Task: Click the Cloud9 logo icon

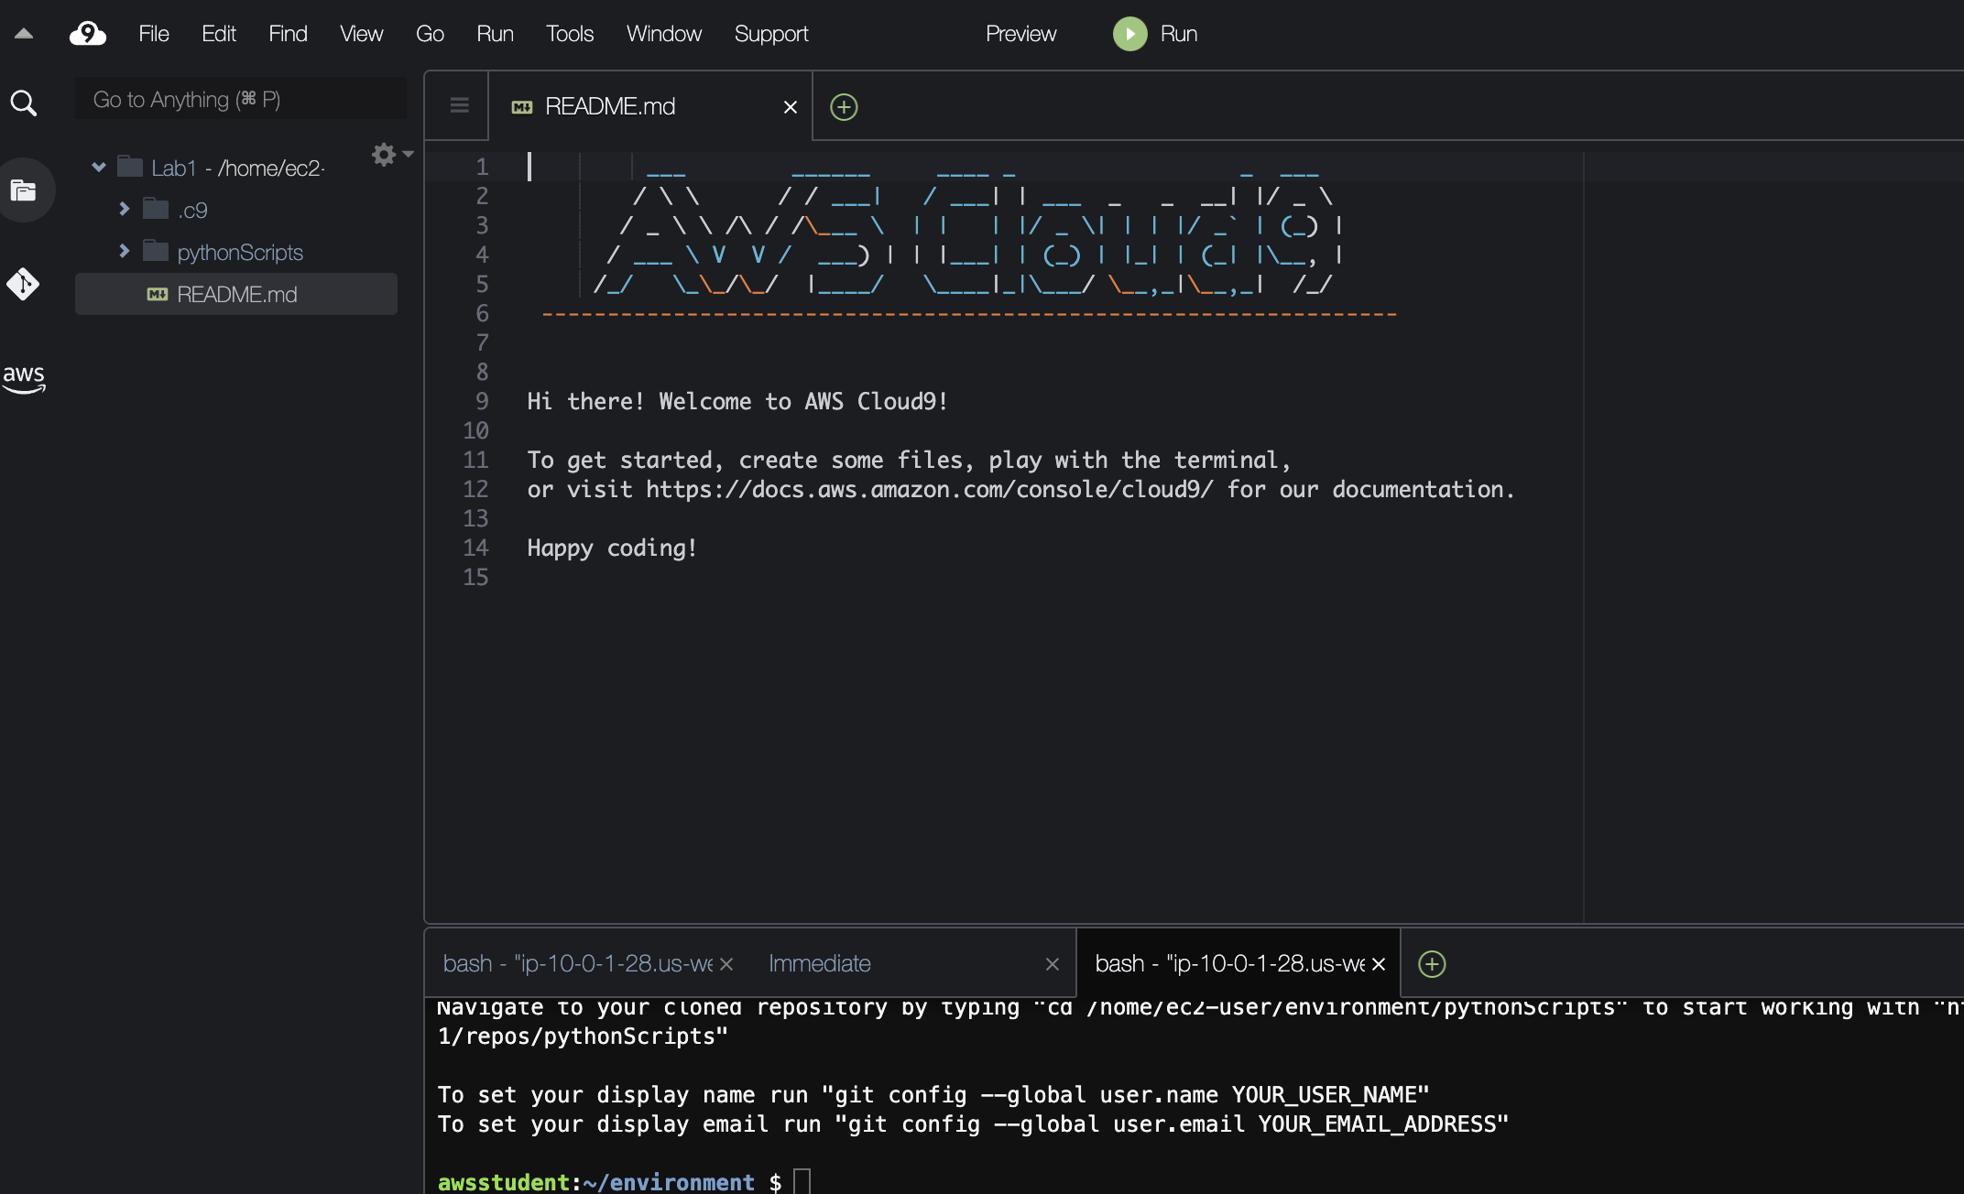Action: point(88,34)
